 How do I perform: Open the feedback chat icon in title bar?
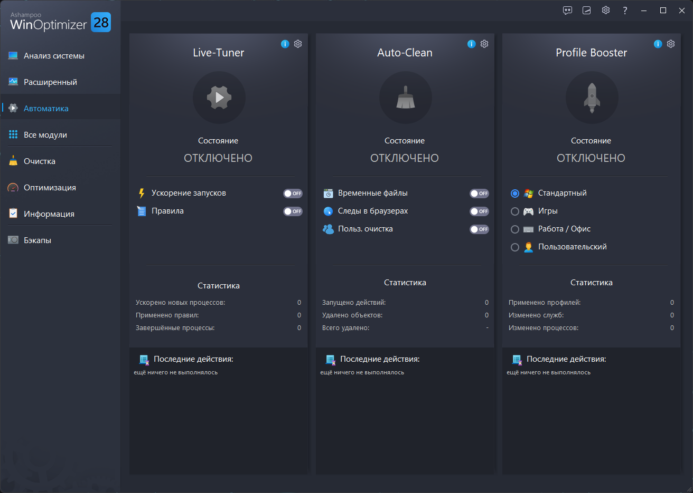568,11
